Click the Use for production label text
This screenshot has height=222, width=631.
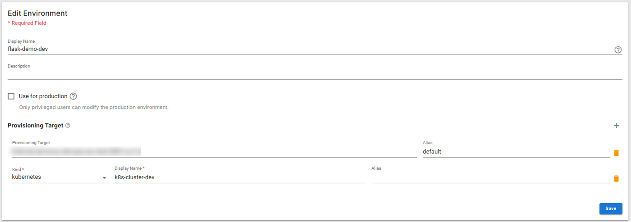click(x=43, y=96)
